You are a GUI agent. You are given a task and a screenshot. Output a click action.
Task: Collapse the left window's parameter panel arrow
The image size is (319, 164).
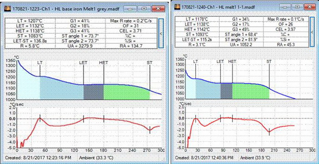pyautogui.click(x=161, y=34)
